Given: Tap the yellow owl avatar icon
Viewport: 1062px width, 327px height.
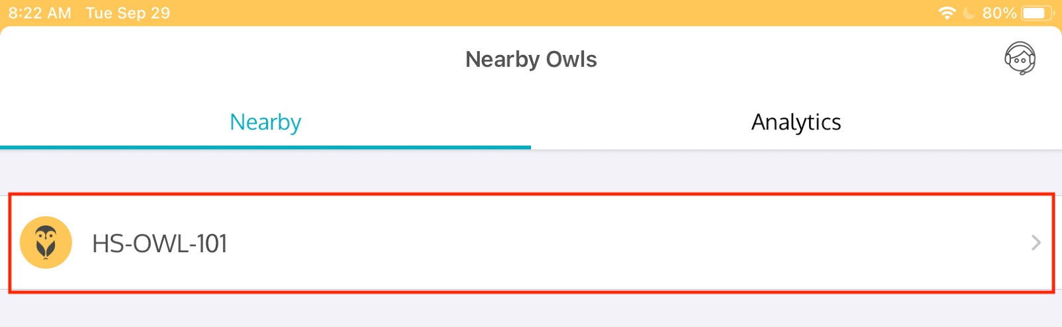Looking at the screenshot, I should [46, 243].
